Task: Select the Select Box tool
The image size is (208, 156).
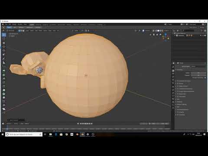Action: coord(4,35)
